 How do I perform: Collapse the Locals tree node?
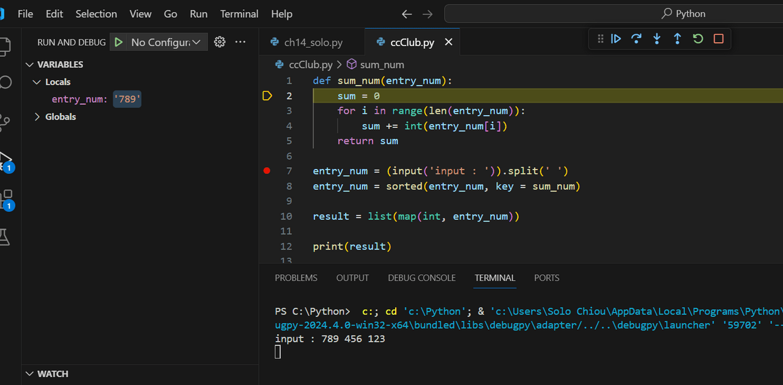(37, 82)
